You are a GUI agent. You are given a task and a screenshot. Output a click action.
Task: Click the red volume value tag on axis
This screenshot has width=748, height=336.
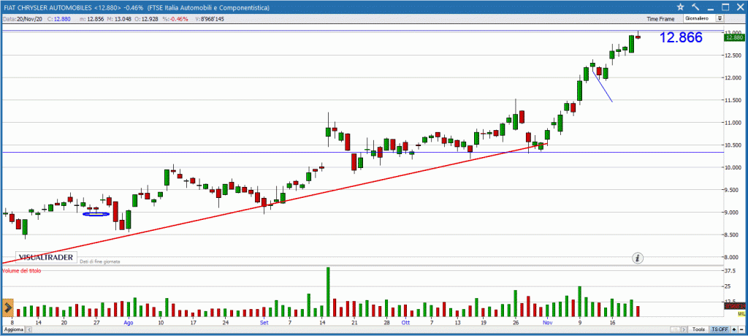click(735, 306)
